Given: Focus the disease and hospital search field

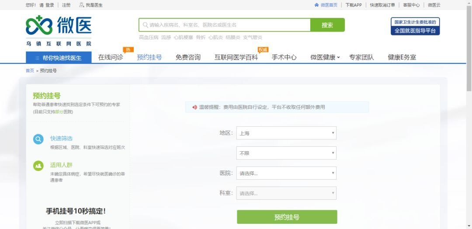Looking at the screenshot, I should click(x=227, y=25).
